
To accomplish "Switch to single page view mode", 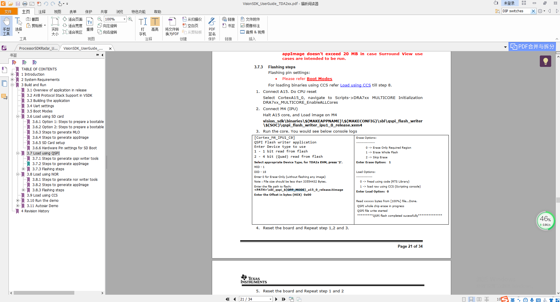I will [x=464, y=299].
